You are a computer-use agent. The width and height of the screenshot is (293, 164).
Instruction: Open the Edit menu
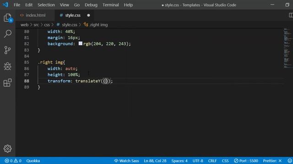[29, 5]
